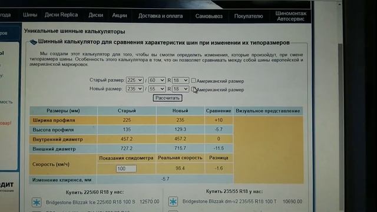This screenshot has width=377, height=212.
Task: Expand new size width dropdown 235
Action: pyautogui.click(x=135, y=89)
